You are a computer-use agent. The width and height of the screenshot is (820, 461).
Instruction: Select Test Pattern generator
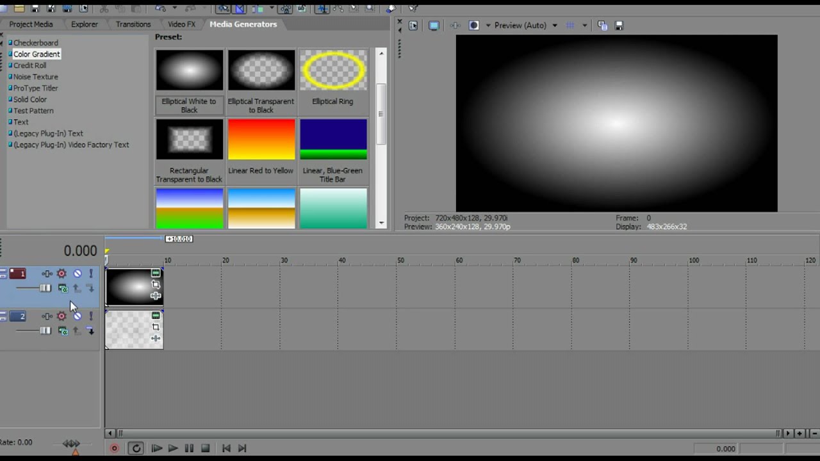33,111
